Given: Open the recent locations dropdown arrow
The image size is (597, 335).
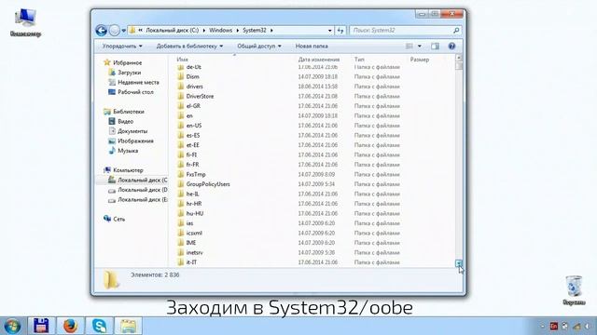Looking at the screenshot, I should [124, 31].
